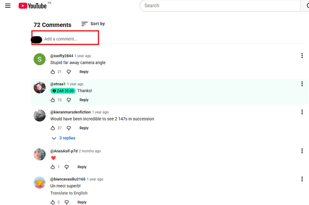This screenshot has width=309, height=205.
Task: Open options menu for @xtnaa1 comment
Action: pyautogui.click(x=302, y=84)
